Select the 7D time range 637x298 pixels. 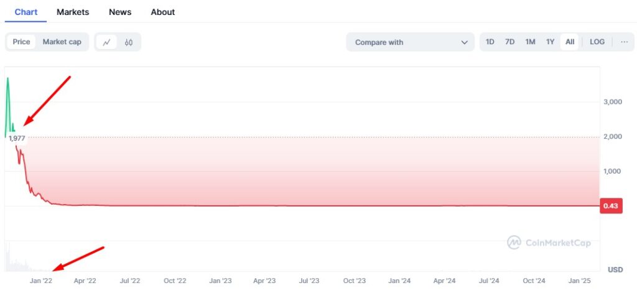click(509, 42)
